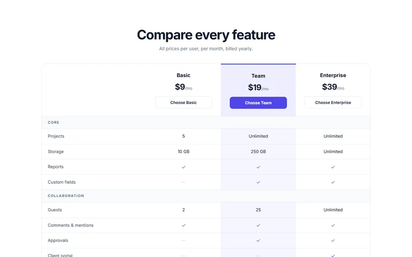Click the Projects row label
This screenshot has width=412, height=257.
pyautogui.click(x=56, y=136)
